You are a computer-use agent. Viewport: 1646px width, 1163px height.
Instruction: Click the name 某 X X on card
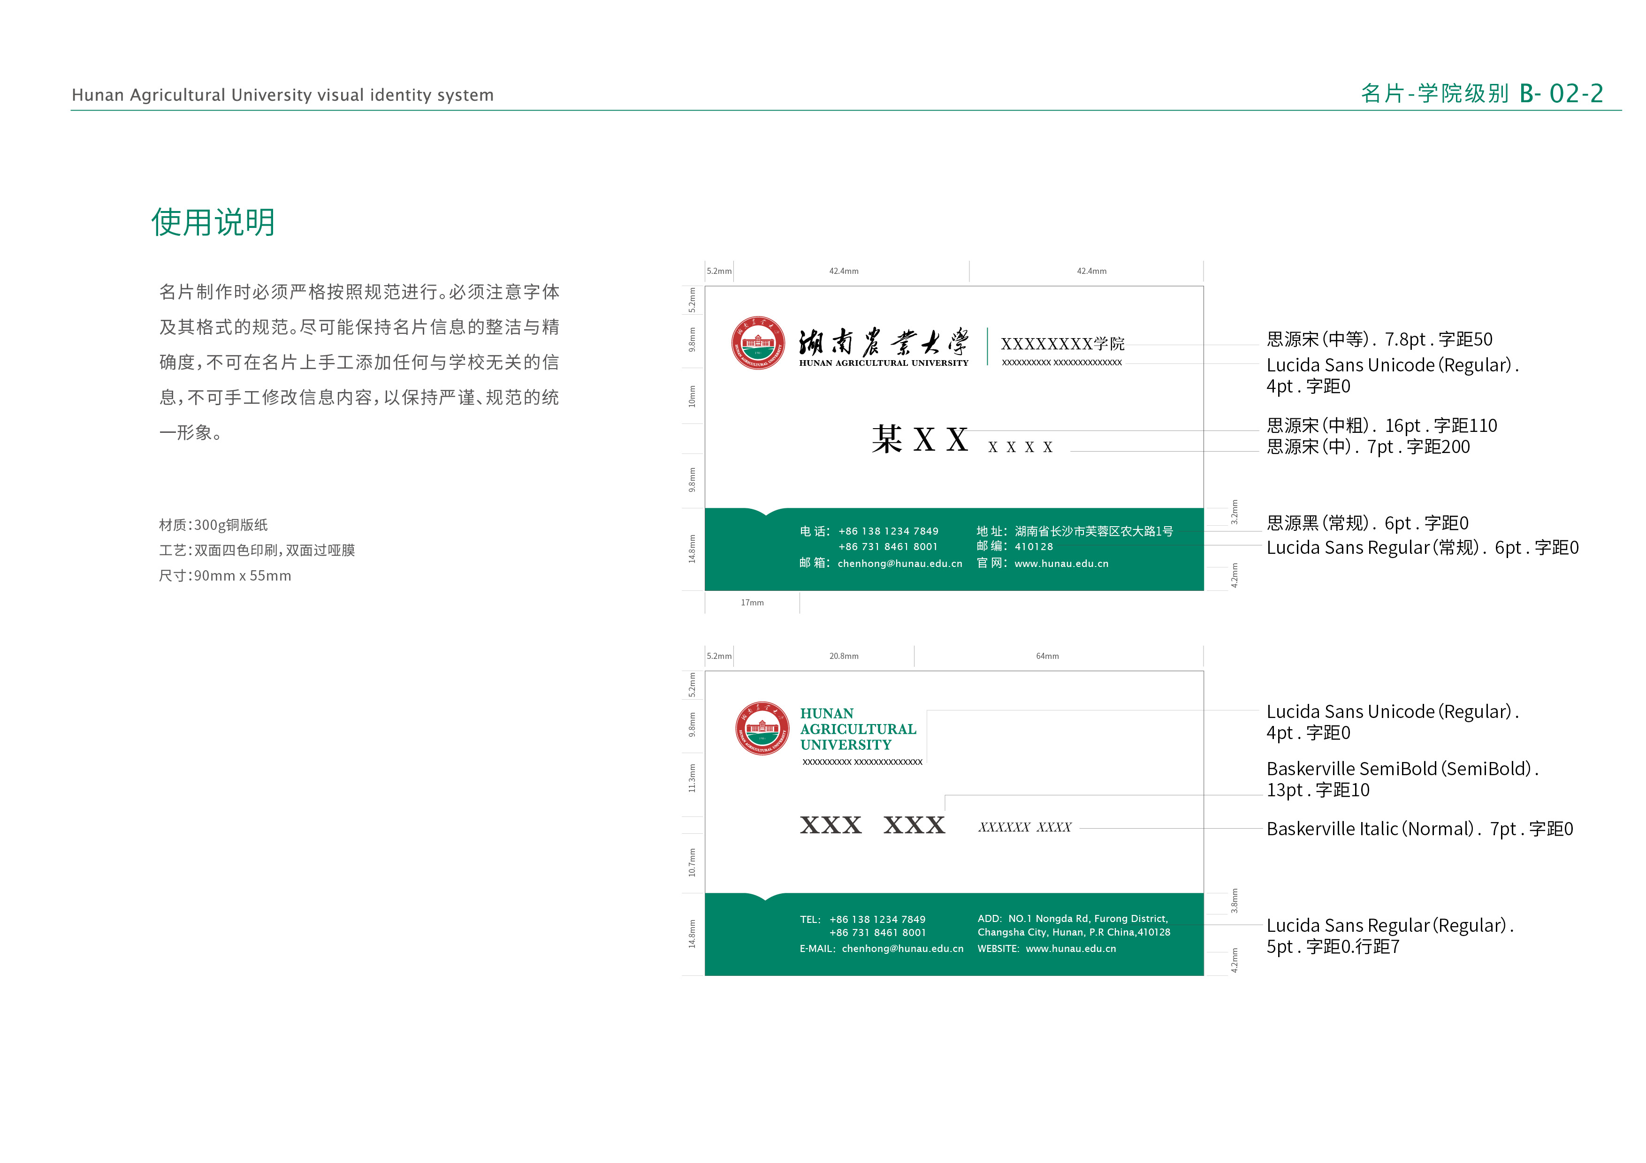click(x=920, y=439)
